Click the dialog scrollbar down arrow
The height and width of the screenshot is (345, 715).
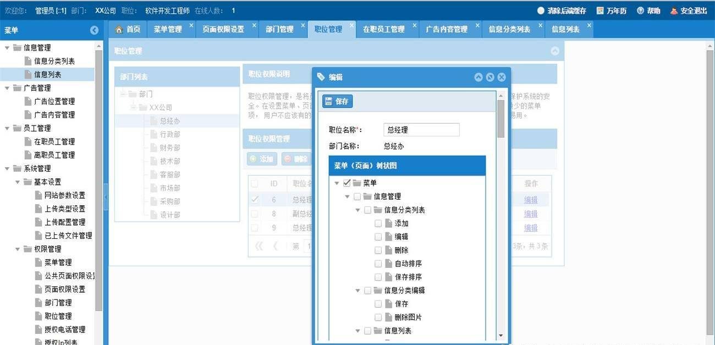[x=501, y=336]
